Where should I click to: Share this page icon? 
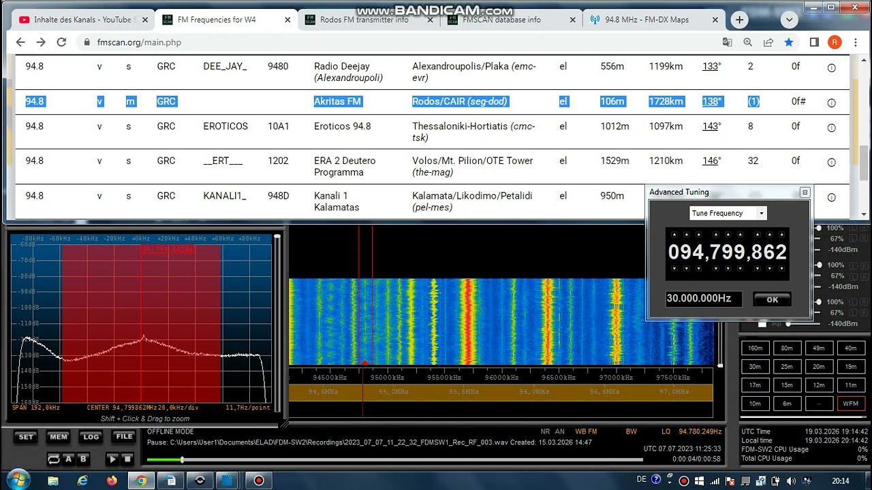[x=768, y=42]
